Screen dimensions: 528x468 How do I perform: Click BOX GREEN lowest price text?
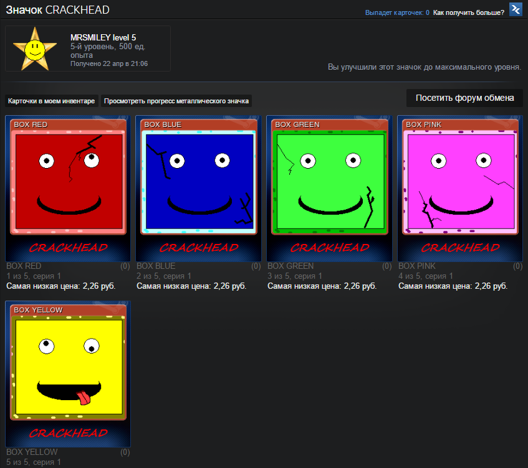[322, 286]
